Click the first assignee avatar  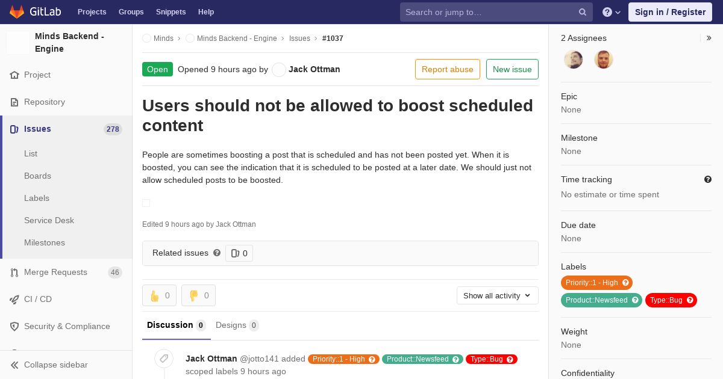point(574,60)
